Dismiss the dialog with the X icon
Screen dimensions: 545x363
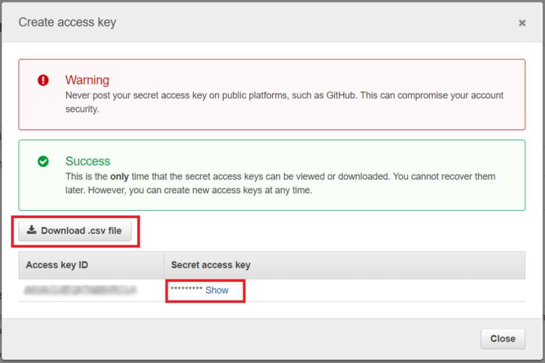[522, 23]
